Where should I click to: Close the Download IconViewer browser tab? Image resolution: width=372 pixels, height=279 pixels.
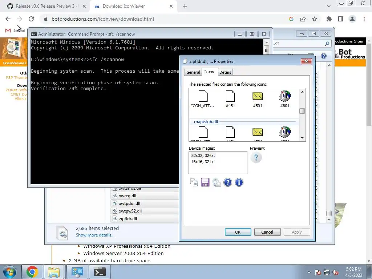click(171, 7)
